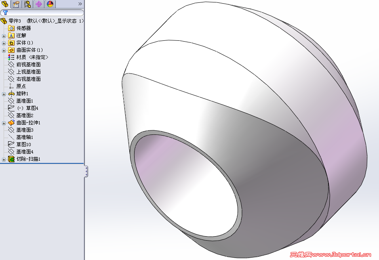
Task: Click the filter funnel icon
Action: click(5, 13)
